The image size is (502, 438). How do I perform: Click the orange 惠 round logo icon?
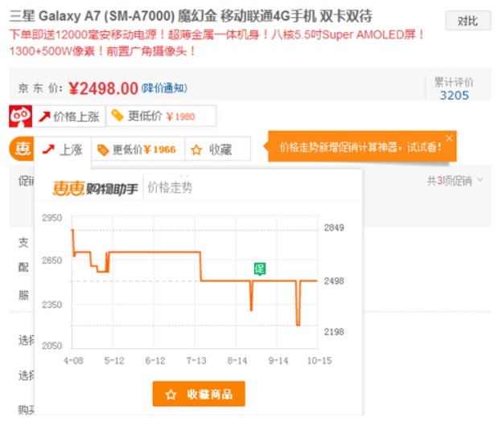coord(21,149)
